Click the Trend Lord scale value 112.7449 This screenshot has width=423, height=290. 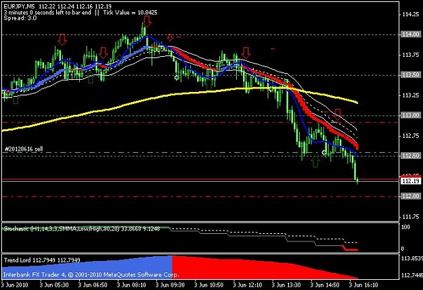click(412, 275)
